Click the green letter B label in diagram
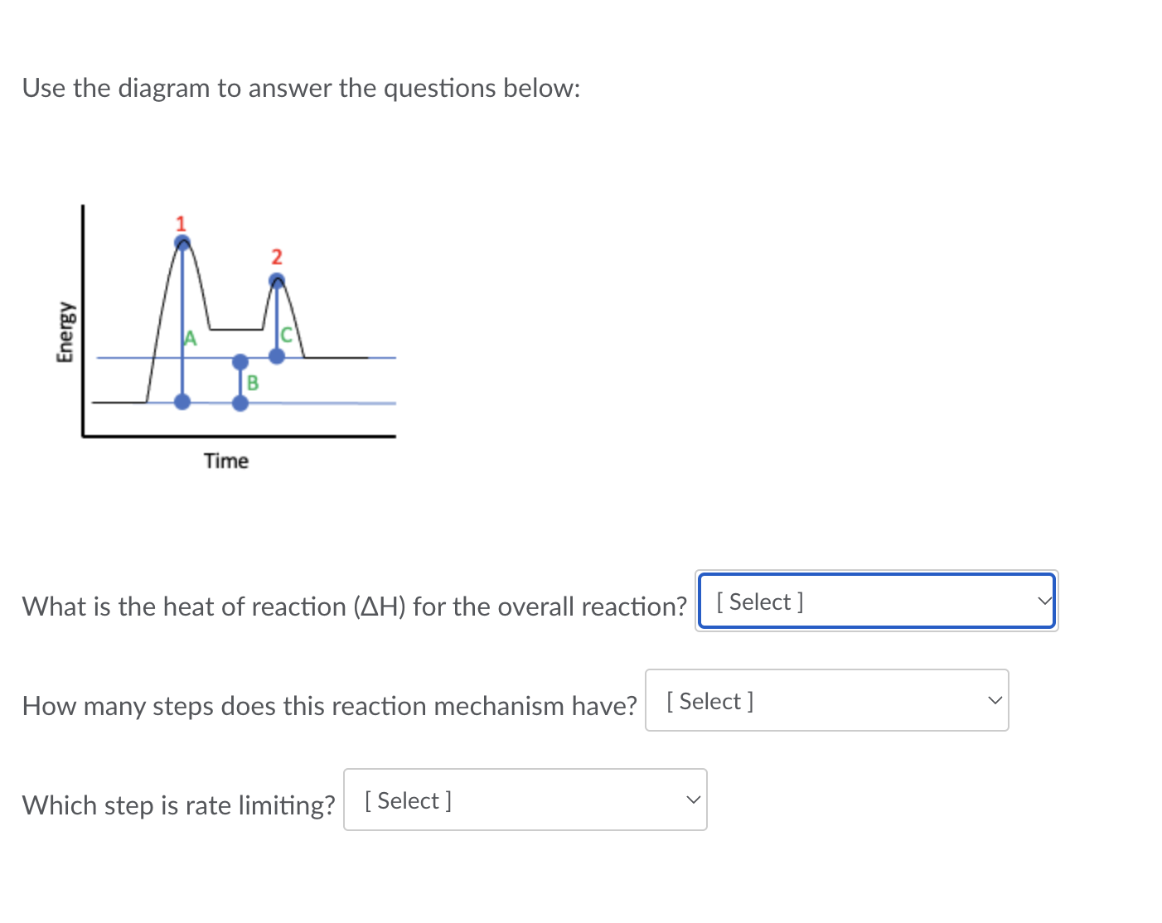Screen dimensions: 1162x923 pyautogui.click(x=253, y=383)
